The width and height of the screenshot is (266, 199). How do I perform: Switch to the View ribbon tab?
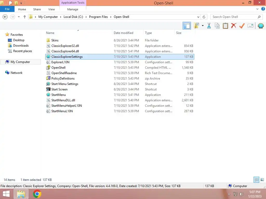pos(52,9)
